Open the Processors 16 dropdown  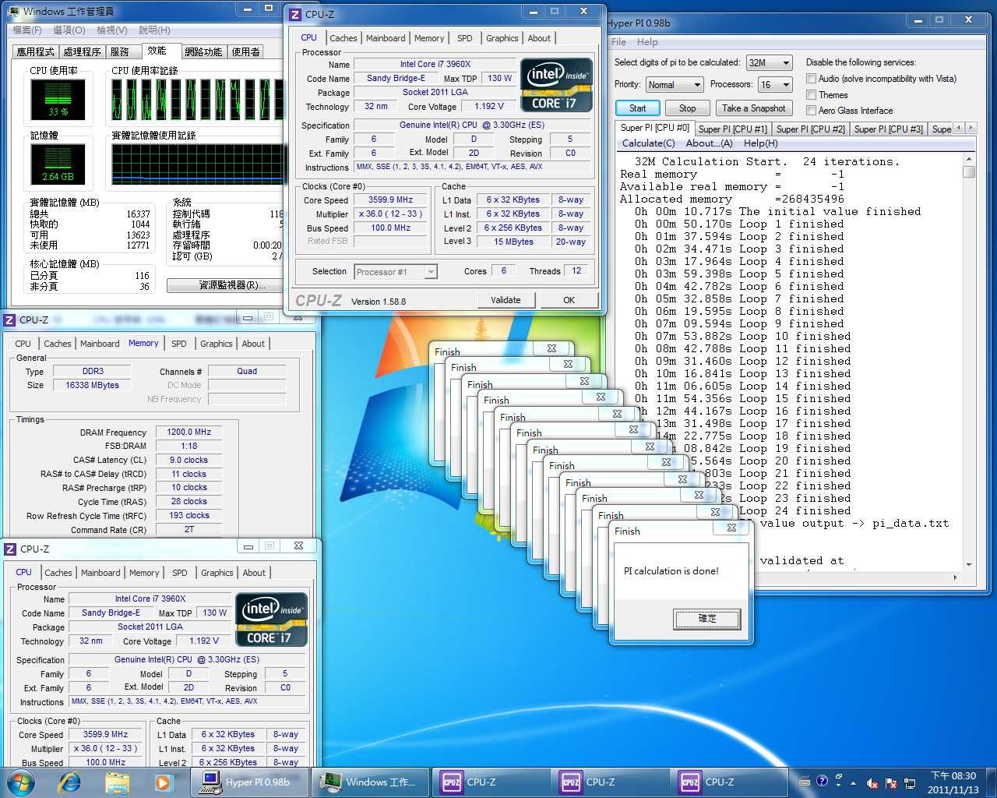pos(776,85)
